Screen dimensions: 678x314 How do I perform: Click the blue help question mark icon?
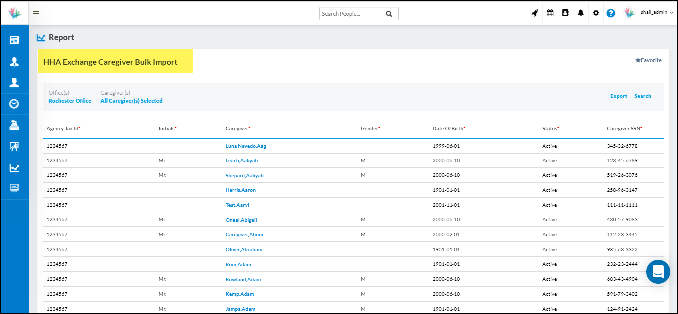coord(611,13)
